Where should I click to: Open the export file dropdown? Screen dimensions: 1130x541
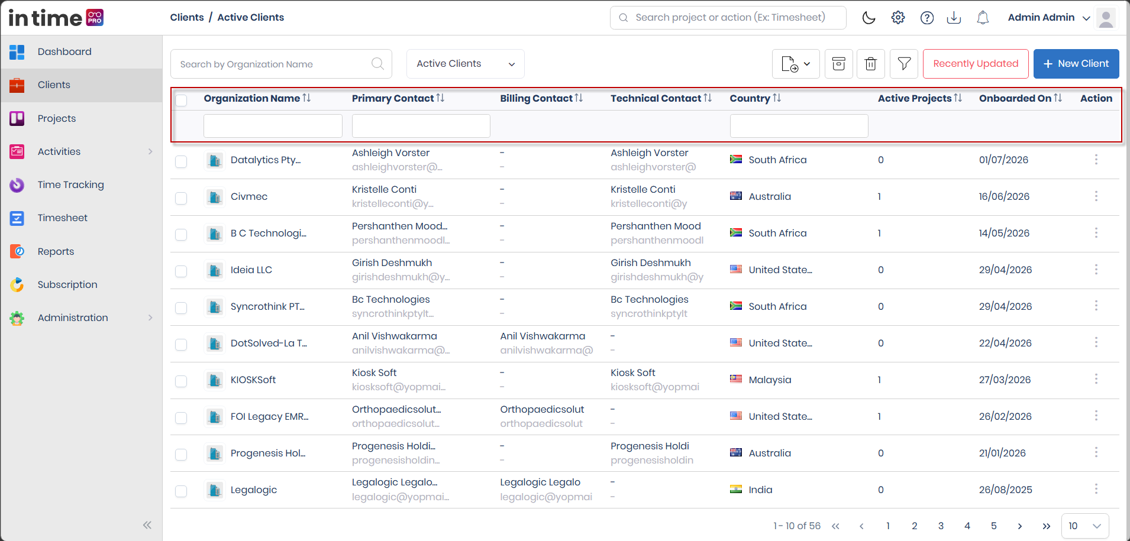click(x=796, y=64)
